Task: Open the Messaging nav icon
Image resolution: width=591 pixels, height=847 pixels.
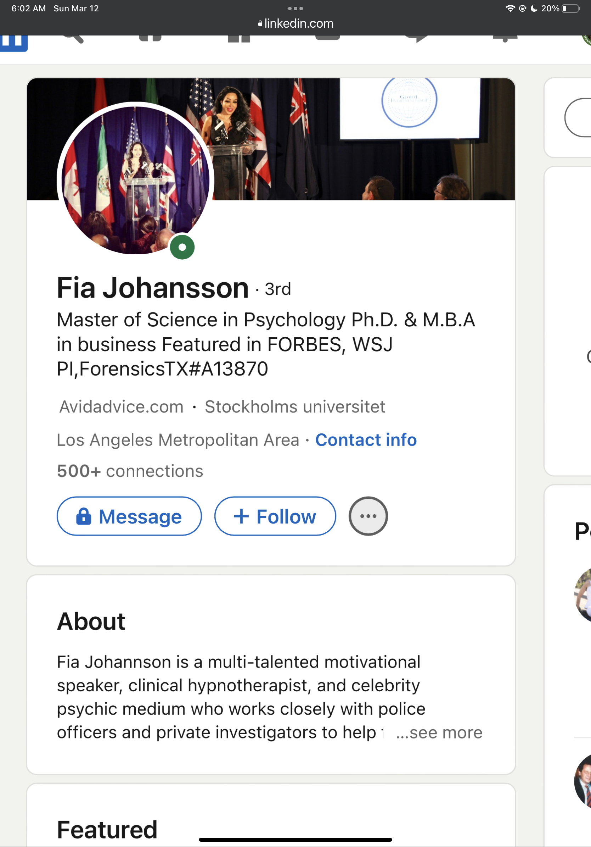Action: [x=416, y=39]
